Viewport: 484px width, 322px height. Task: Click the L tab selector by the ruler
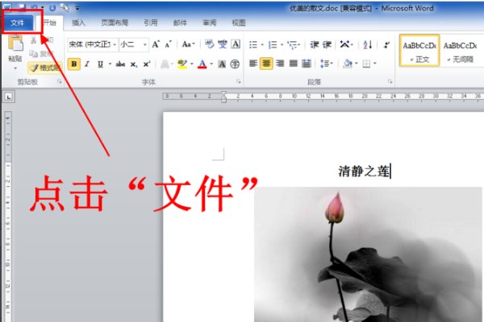[9, 97]
